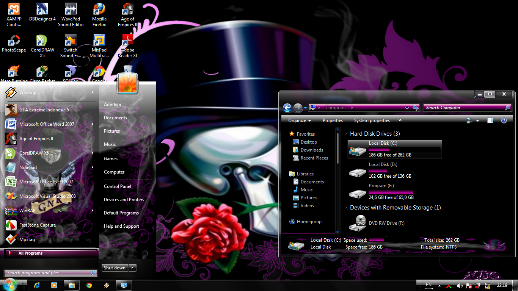Screen dimensions: 518x291
Task: Open Google Chrome from the taskbar
Action: click(x=89, y=285)
